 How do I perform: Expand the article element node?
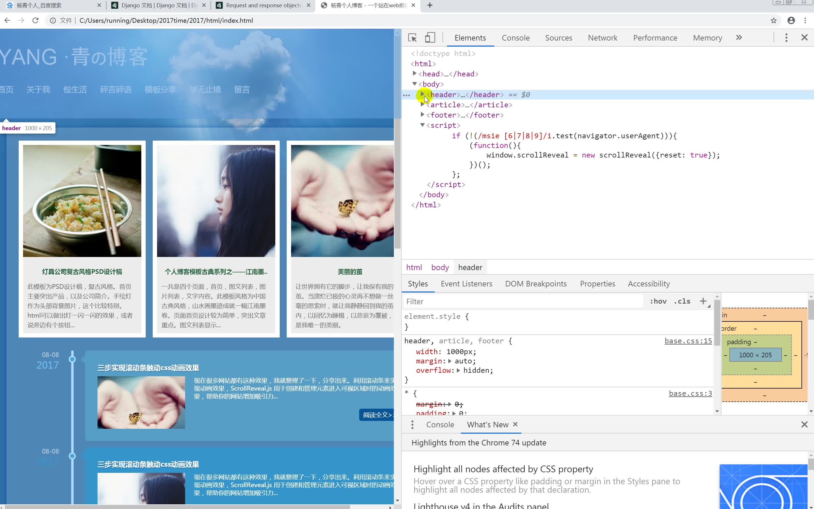point(422,104)
